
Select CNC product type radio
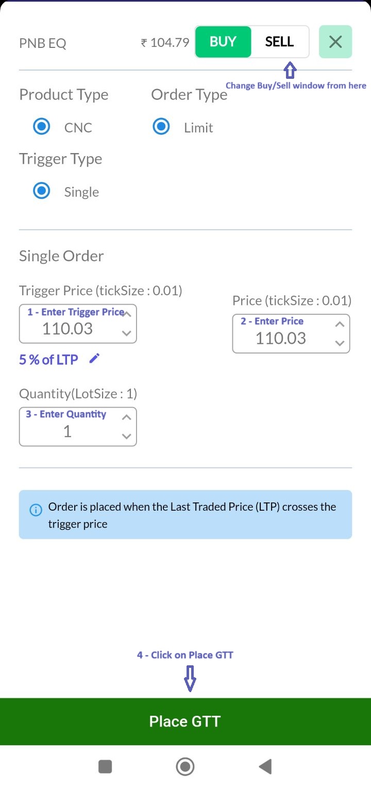pyautogui.click(x=41, y=127)
